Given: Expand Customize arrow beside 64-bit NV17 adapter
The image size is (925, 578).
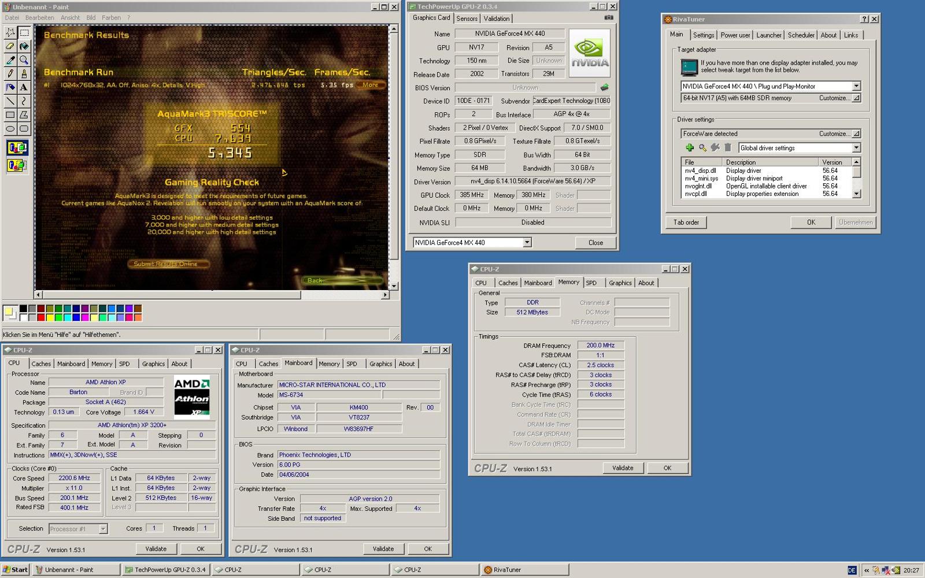Looking at the screenshot, I should 856,98.
